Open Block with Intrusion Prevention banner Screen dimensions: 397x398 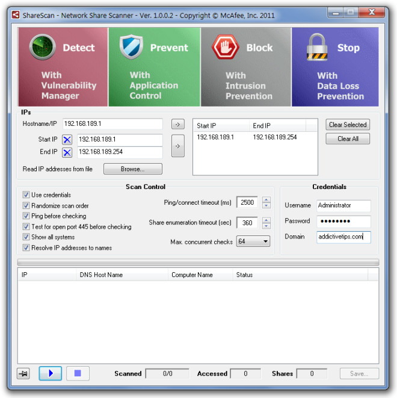(246, 67)
